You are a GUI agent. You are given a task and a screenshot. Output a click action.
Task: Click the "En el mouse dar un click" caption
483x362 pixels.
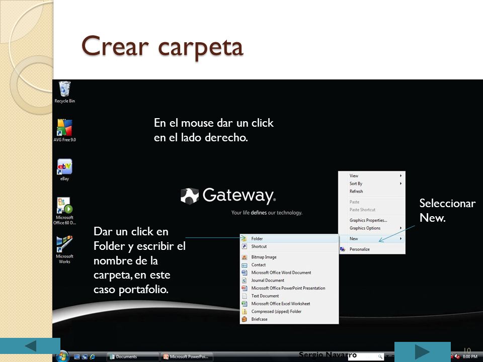(x=214, y=130)
